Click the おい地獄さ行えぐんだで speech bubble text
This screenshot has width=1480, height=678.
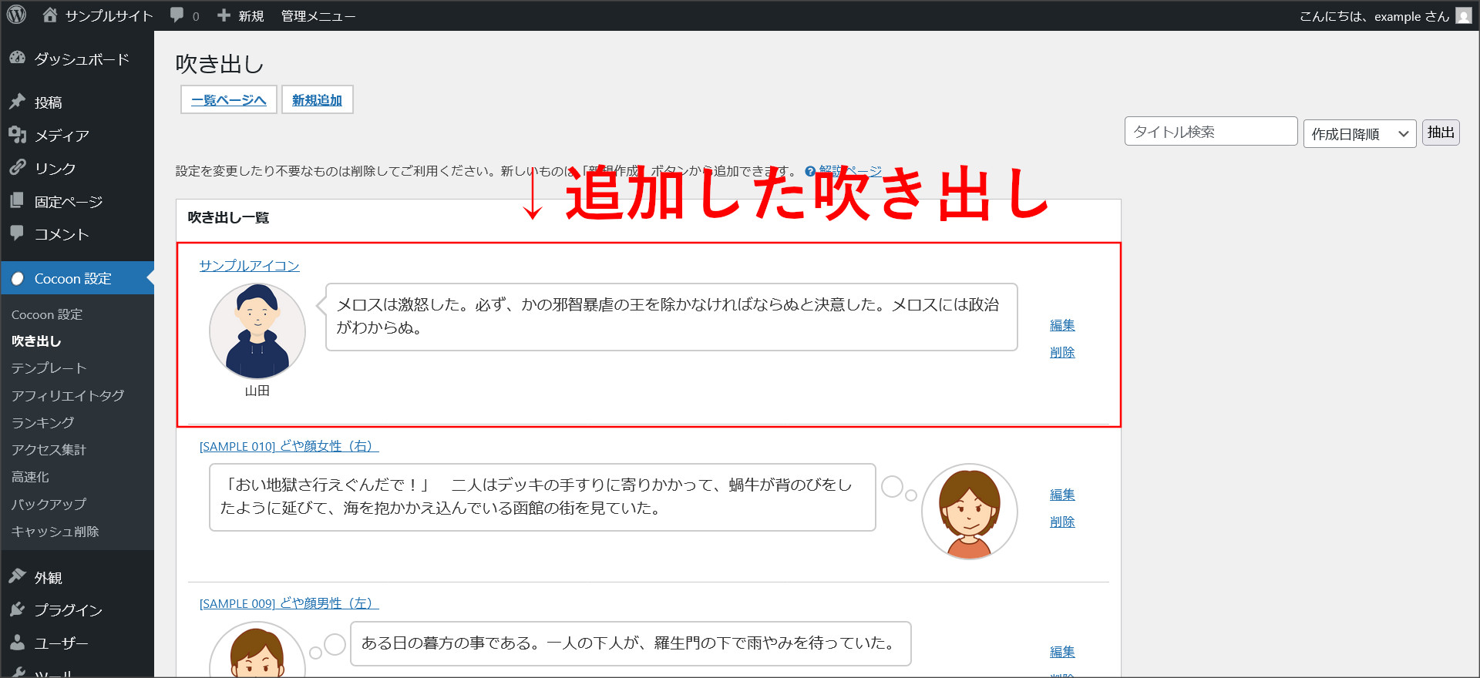(x=536, y=496)
